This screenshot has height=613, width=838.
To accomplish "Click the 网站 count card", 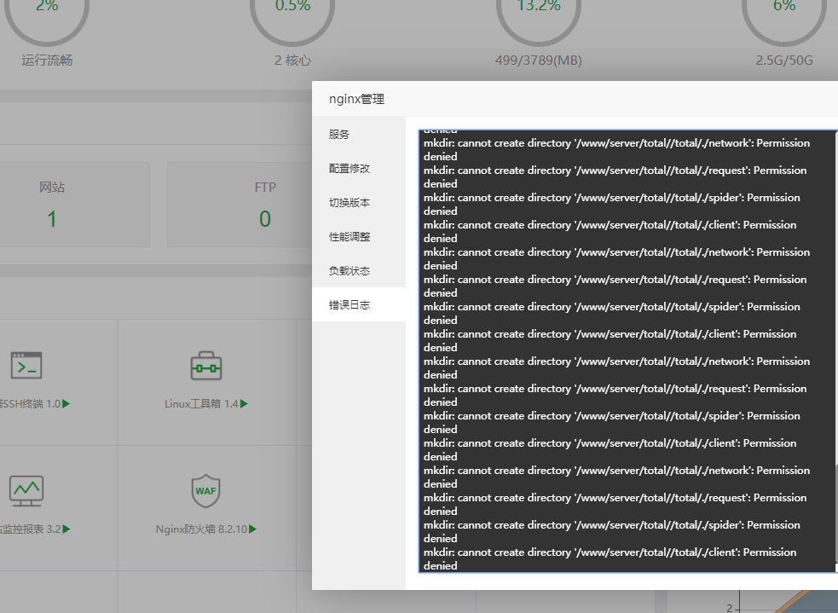I will 52,205.
